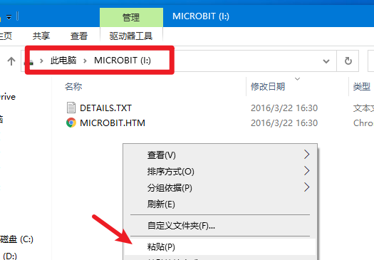Select the 磁盘 (C:) drive in sidebar
374x260 pixels.
(x=16, y=239)
